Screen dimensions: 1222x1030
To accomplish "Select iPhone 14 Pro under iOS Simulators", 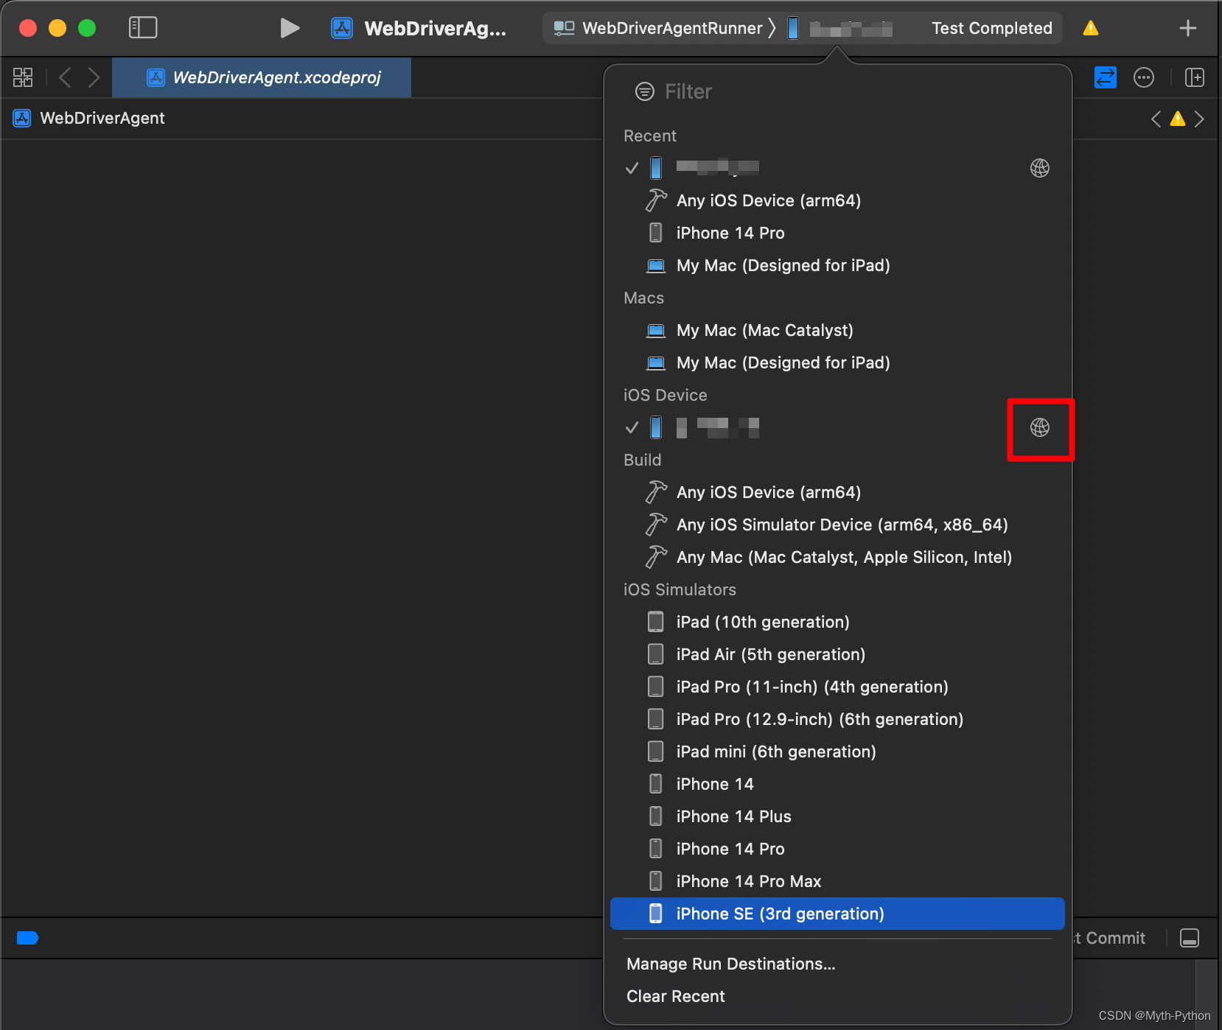I will click(837, 849).
